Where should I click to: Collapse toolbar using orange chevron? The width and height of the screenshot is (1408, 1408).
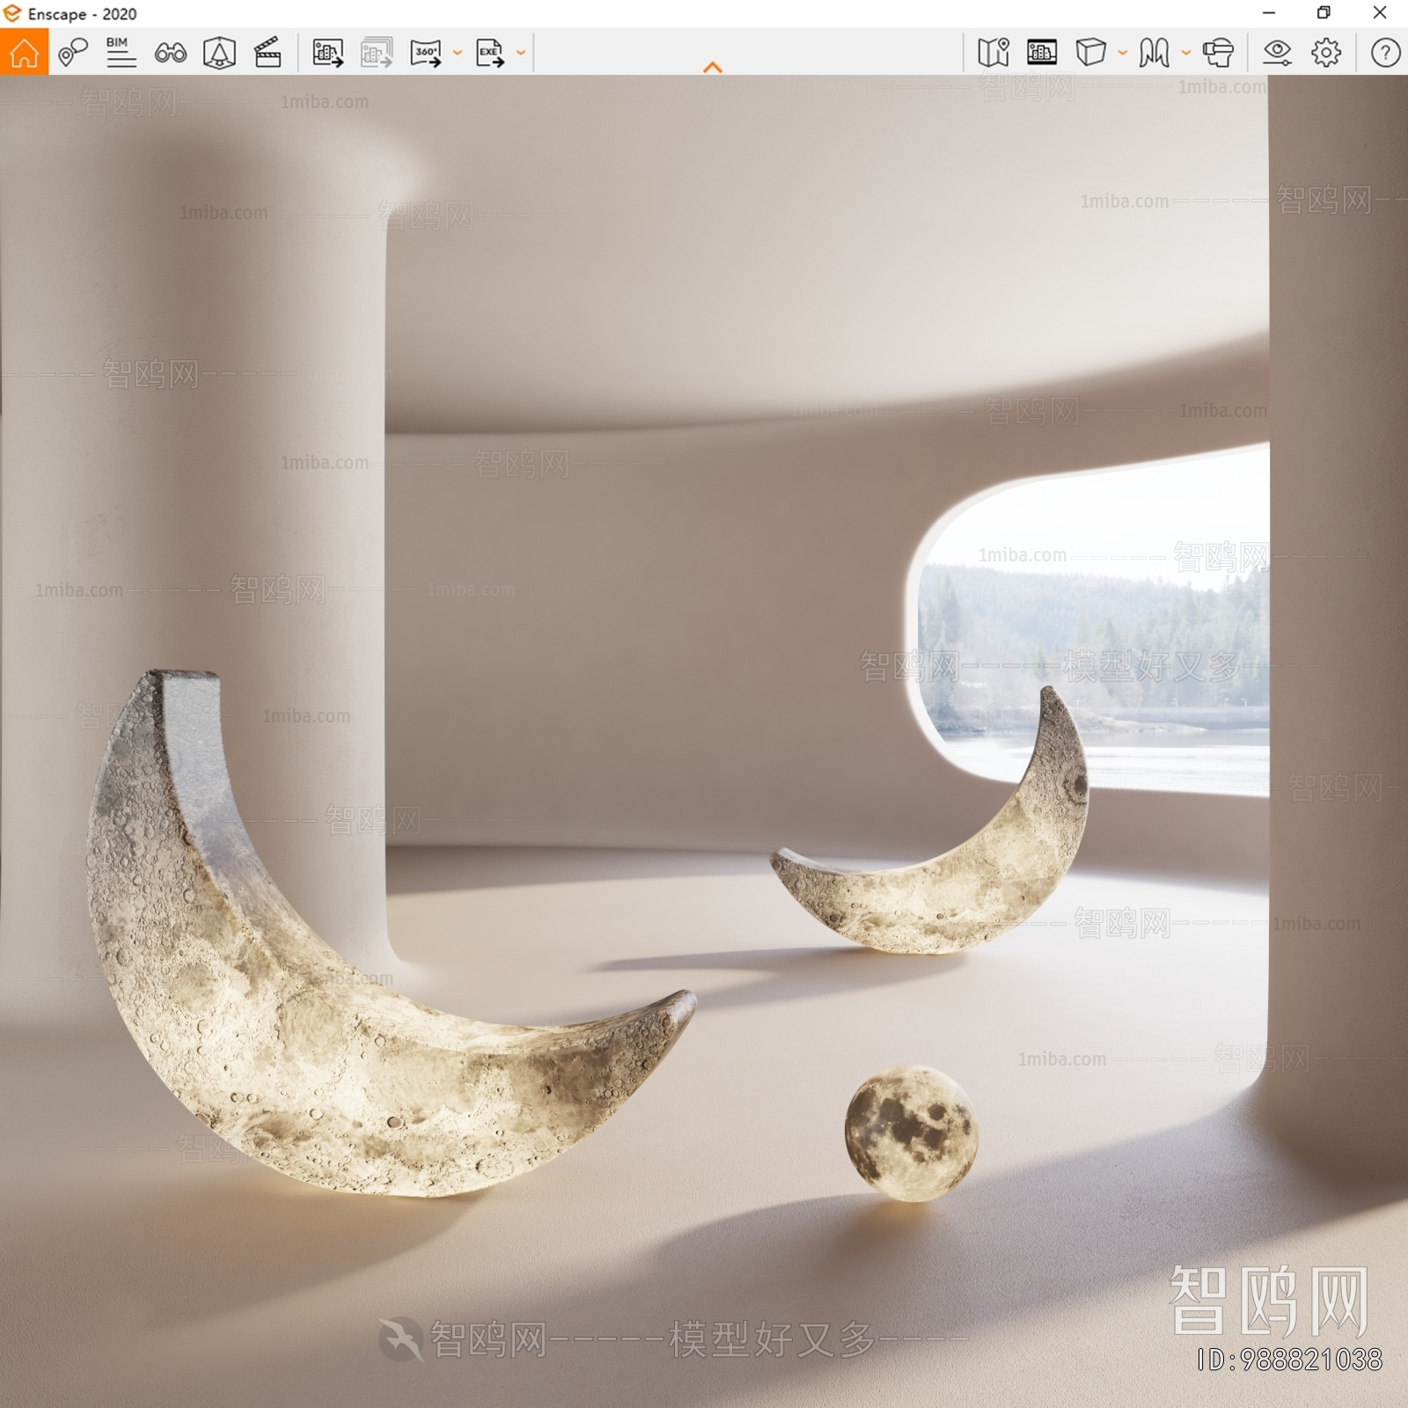[713, 67]
